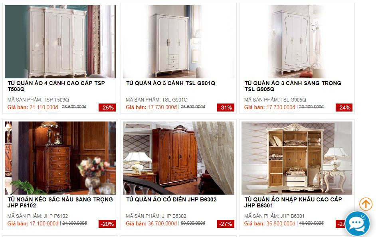Click the -24% discount badge on TSL G905Q

click(344, 108)
